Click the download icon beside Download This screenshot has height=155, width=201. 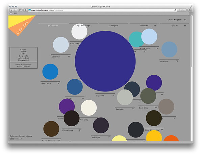11,138
